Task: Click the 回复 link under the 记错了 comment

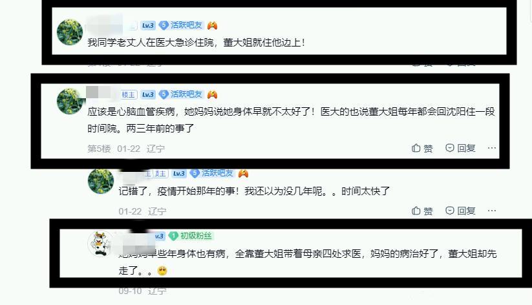Action: click(x=466, y=211)
